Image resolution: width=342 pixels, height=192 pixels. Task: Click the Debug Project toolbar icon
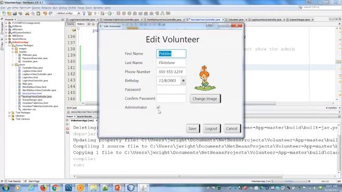pos(103,13)
